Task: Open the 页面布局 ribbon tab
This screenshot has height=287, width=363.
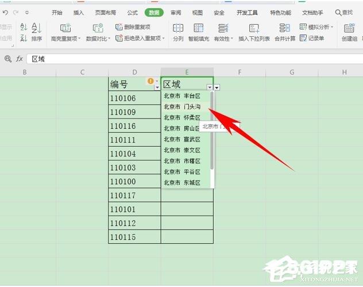Action: coord(106,13)
